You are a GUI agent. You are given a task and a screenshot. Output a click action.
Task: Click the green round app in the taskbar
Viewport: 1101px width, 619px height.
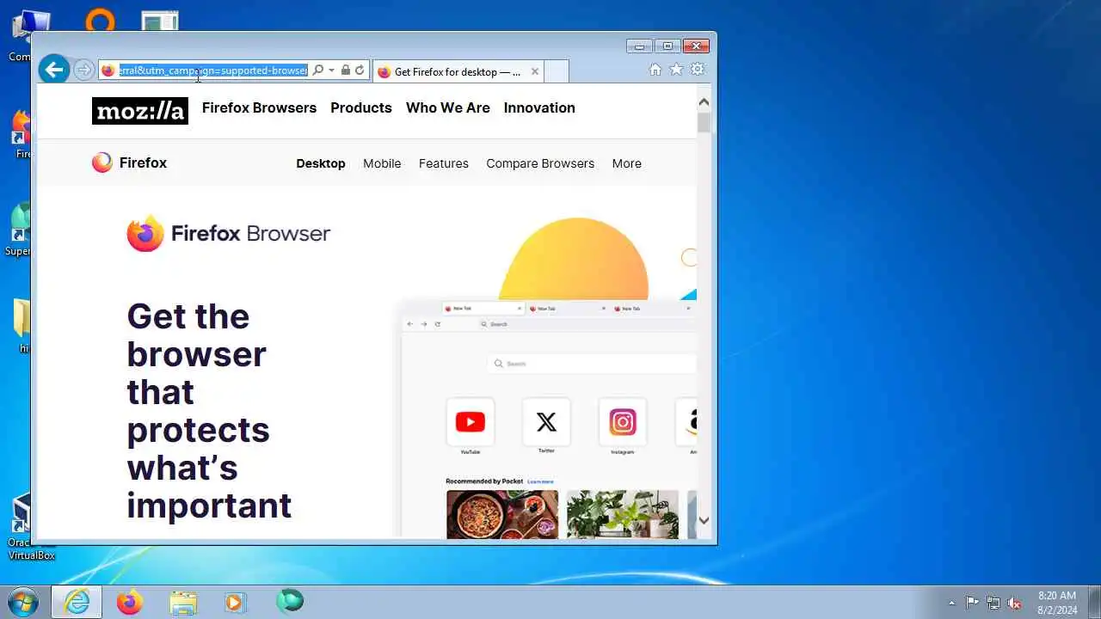coord(290,601)
